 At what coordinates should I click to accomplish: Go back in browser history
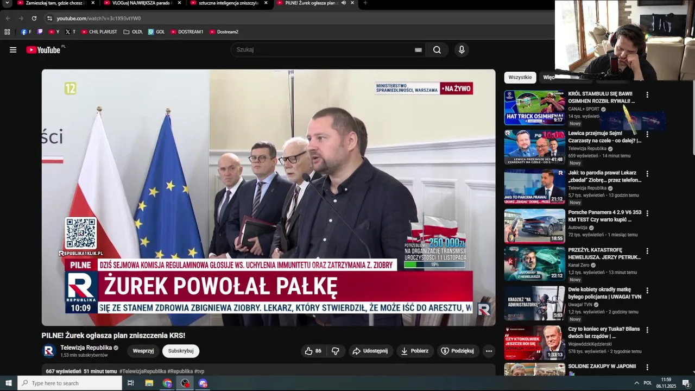(8, 18)
